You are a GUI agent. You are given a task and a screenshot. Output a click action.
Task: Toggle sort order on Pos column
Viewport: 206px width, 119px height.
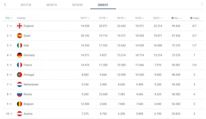tap(9, 18)
